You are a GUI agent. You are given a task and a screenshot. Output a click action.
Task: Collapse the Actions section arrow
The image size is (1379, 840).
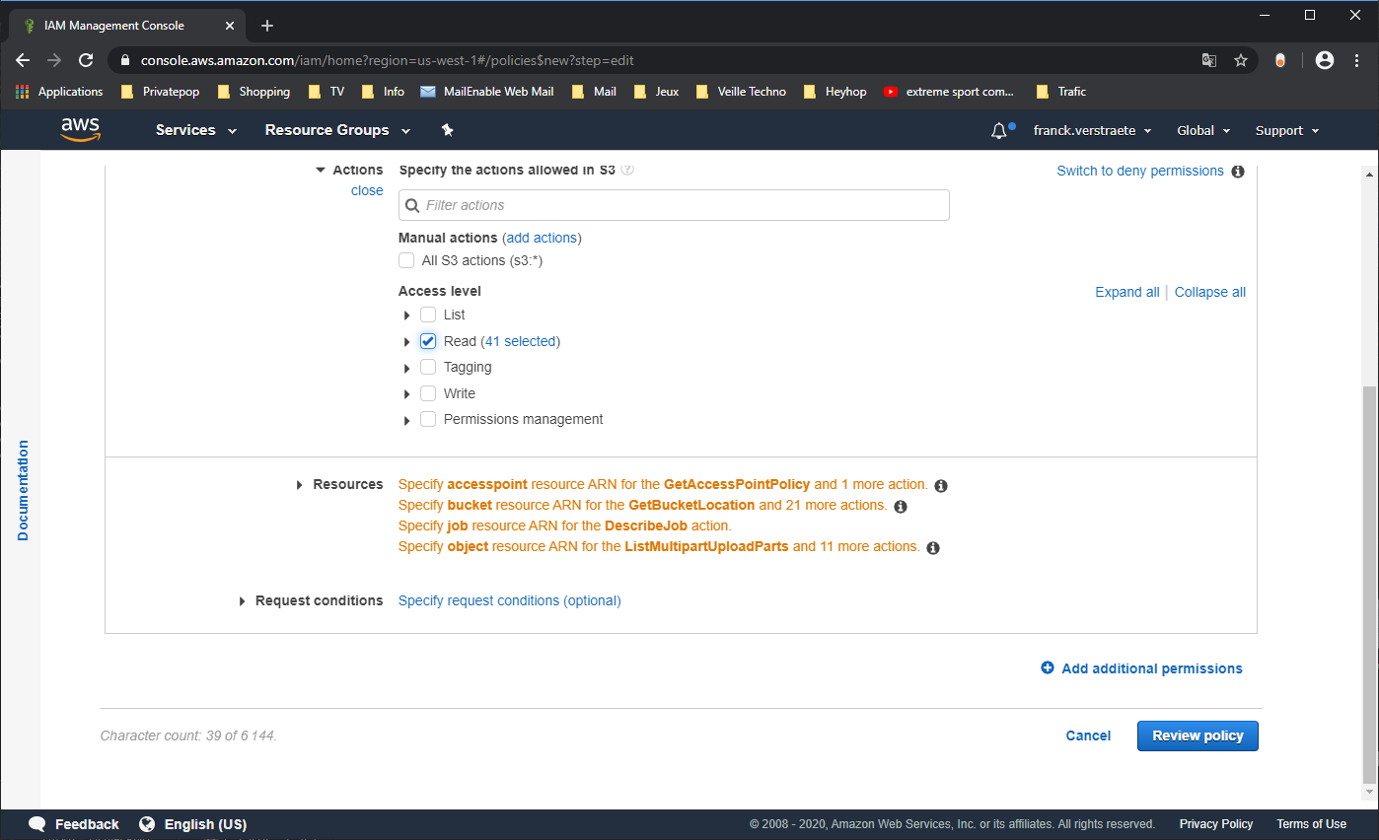click(321, 170)
